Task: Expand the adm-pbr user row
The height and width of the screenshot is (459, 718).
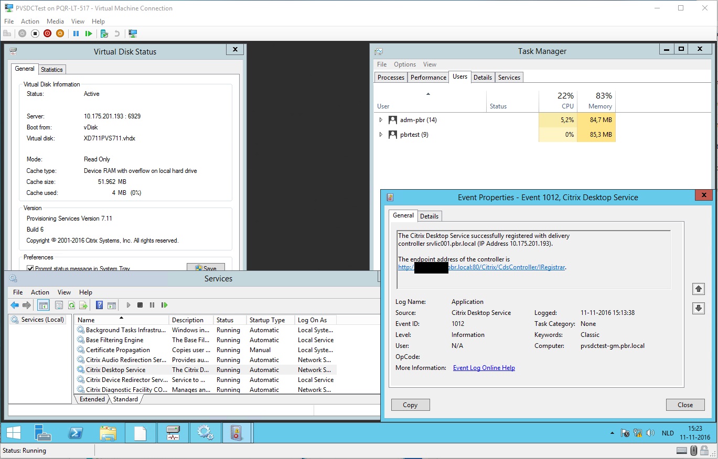Action: 381,120
